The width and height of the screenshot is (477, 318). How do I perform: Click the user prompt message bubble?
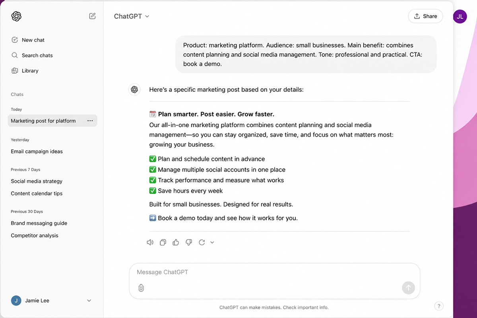[306, 54]
